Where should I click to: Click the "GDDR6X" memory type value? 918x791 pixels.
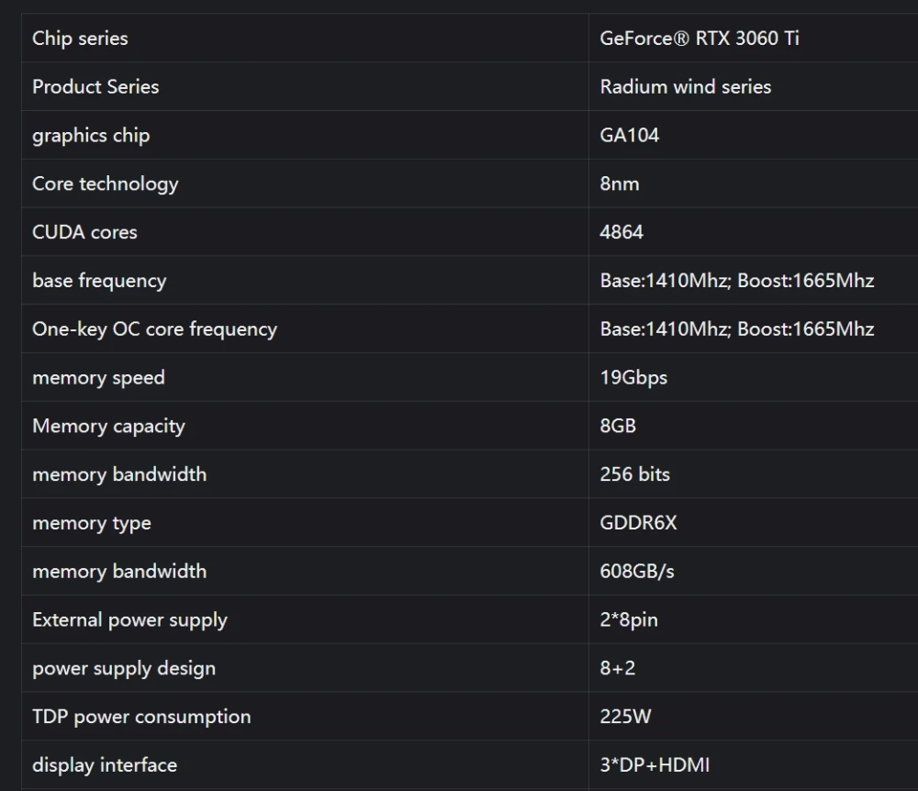[x=638, y=523]
